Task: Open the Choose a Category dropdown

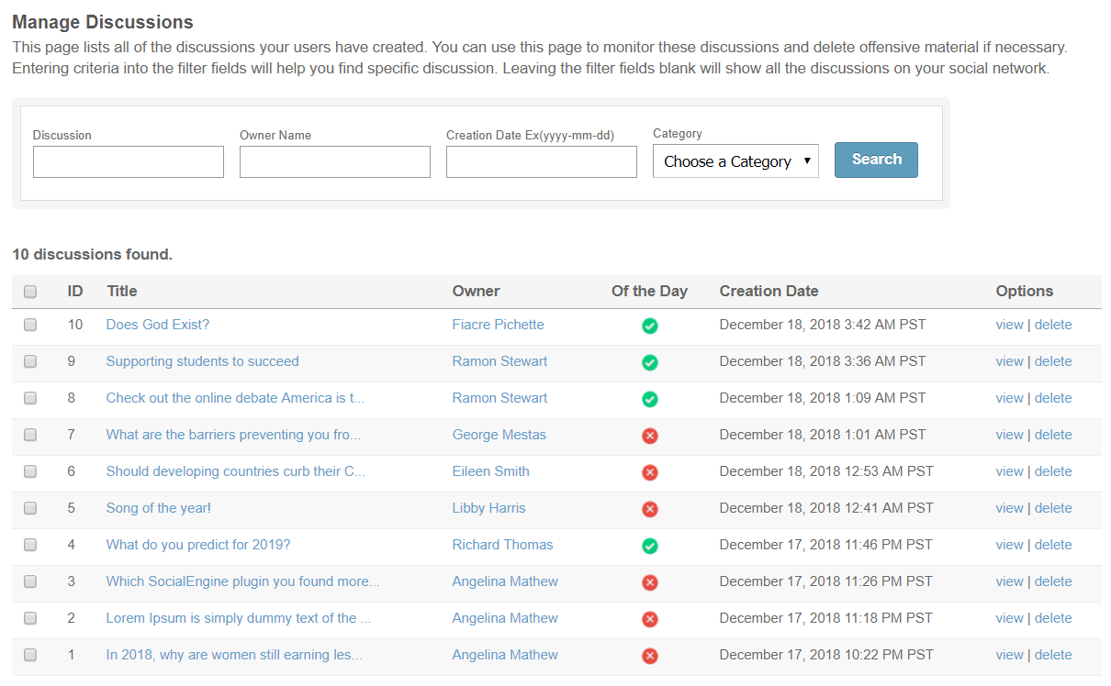Action: 735,161
